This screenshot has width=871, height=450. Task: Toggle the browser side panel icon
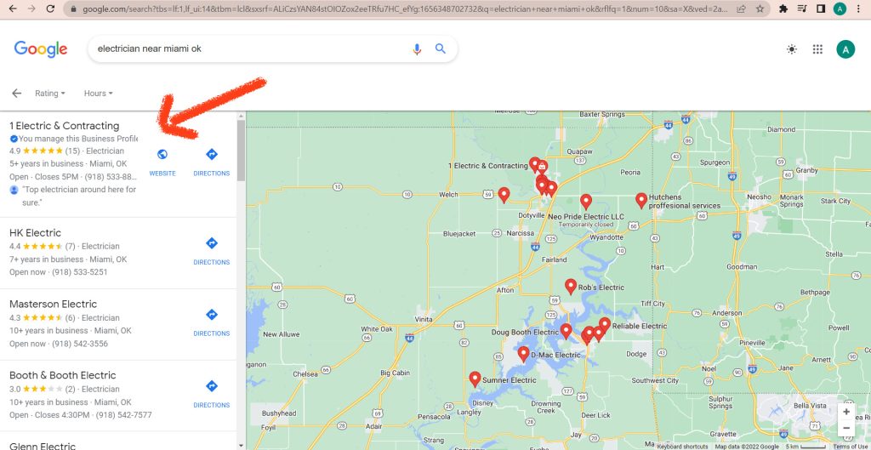point(821,9)
